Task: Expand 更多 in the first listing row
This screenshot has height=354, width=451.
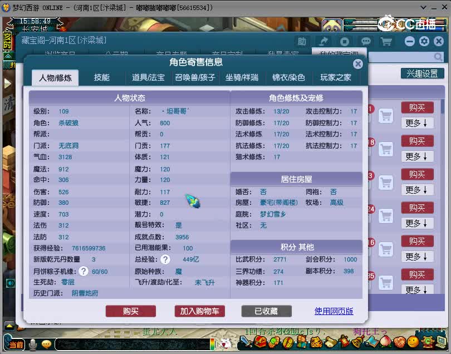Action: [417, 124]
